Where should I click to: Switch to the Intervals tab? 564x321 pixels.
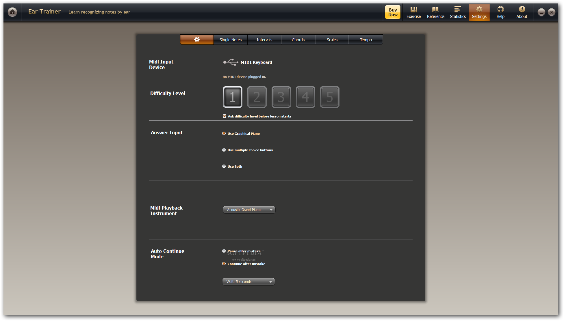pyautogui.click(x=264, y=40)
